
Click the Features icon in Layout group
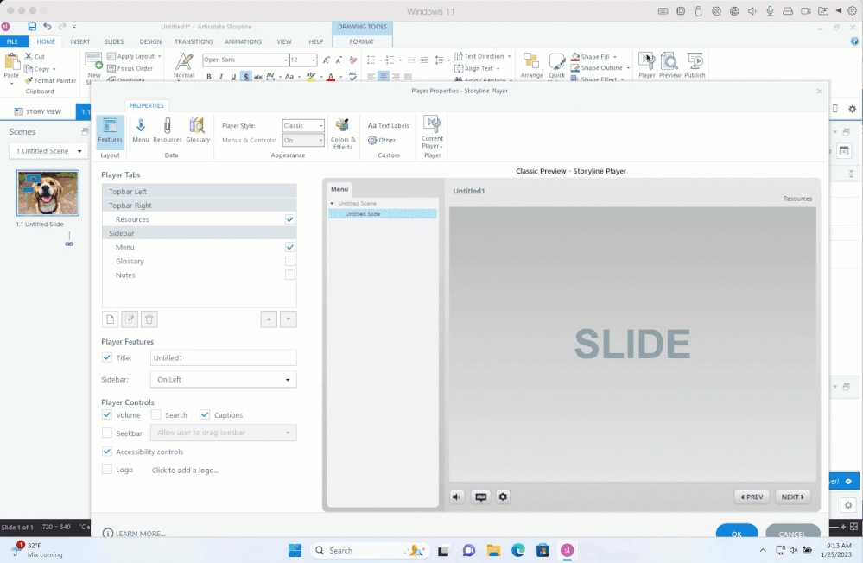click(x=110, y=130)
